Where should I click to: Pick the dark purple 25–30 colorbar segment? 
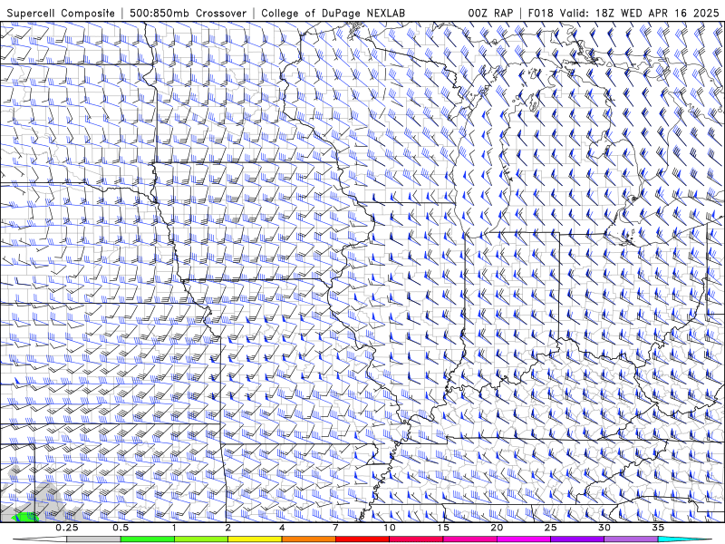tap(577, 539)
